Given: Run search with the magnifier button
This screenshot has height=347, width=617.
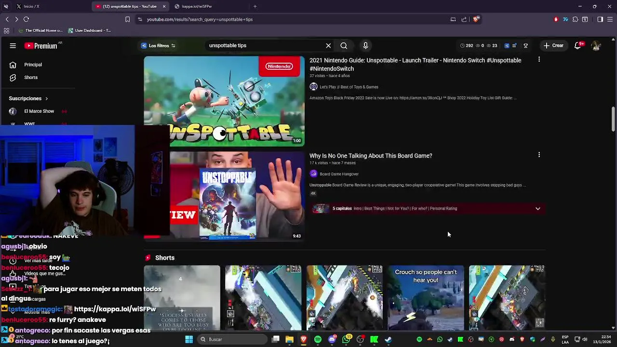Looking at the screenshot, I should [344, 45].
